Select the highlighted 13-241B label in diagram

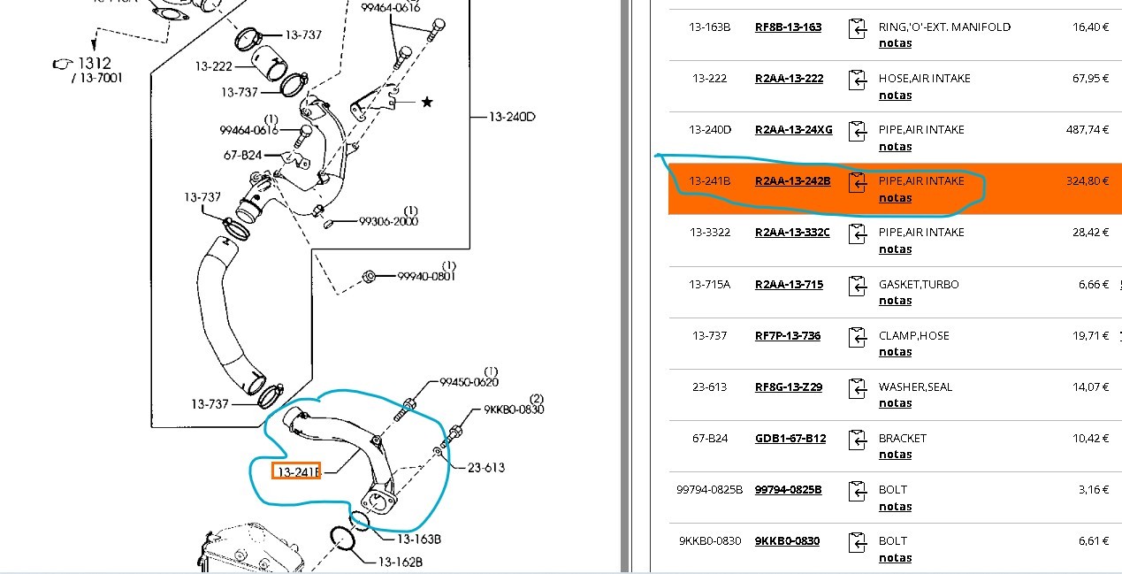pyautogui.click(x=296, y=471)
